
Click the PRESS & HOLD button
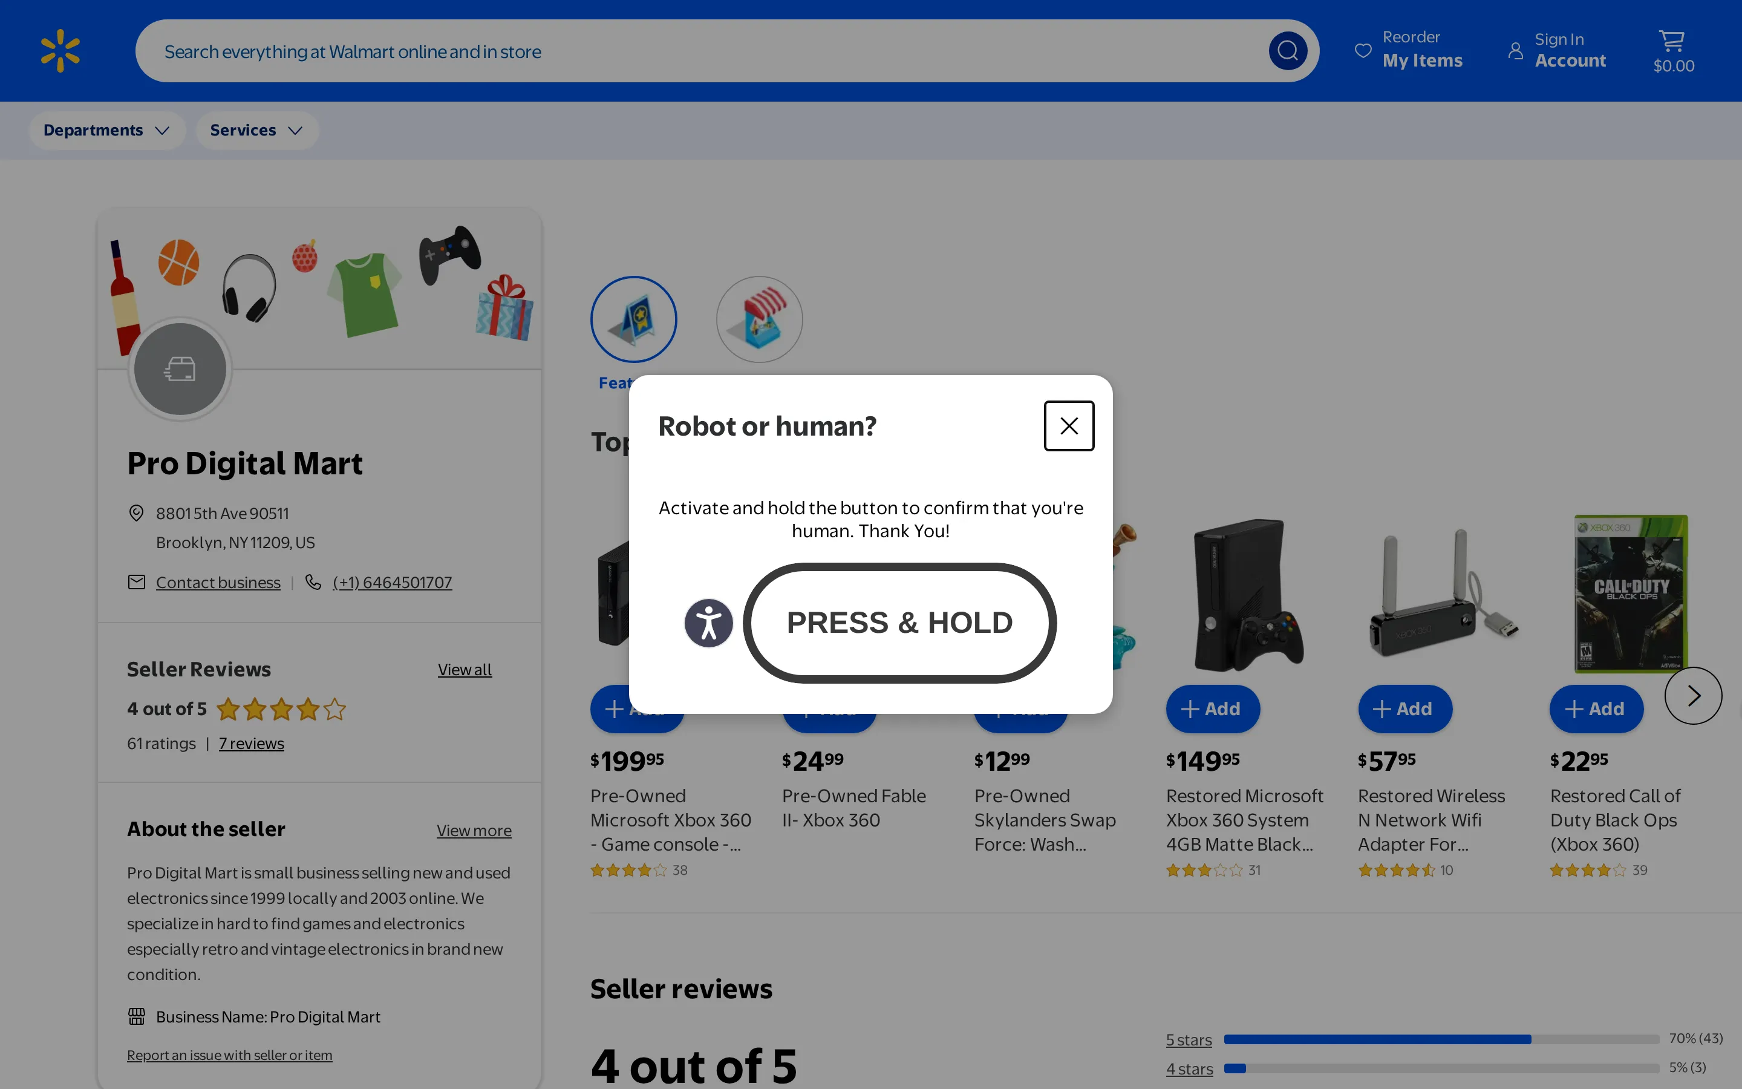pyautogui.click(x=900, y=623)
